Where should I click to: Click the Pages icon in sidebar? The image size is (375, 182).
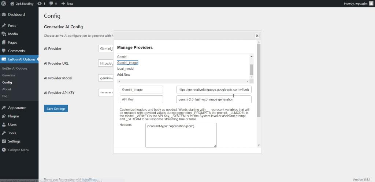[x=4, y=43]
